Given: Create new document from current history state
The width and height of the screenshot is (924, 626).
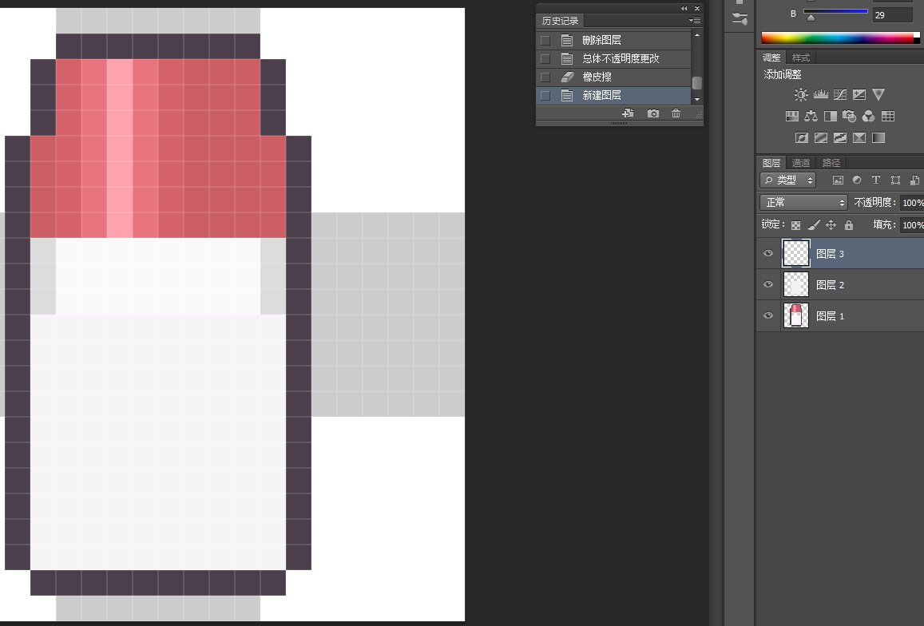Looking at the screenshot, I should (629, 113).
